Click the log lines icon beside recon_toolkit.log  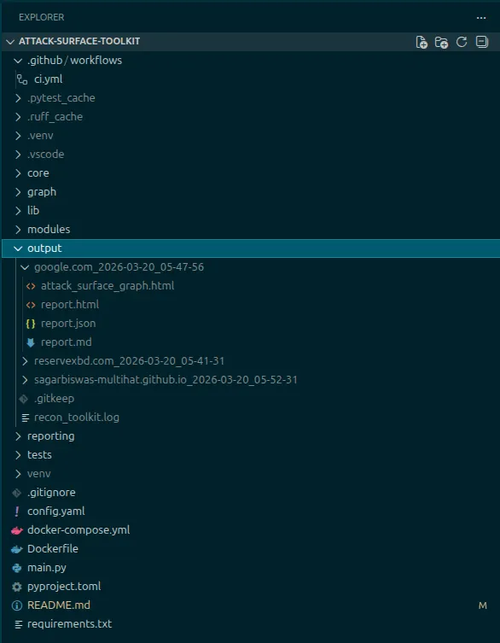[x=26, y=418]
